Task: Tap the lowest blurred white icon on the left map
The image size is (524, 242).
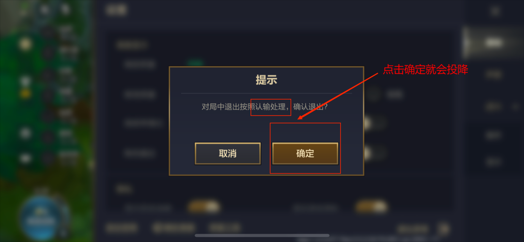Action: pyautogui.click(x=25, y=158)
